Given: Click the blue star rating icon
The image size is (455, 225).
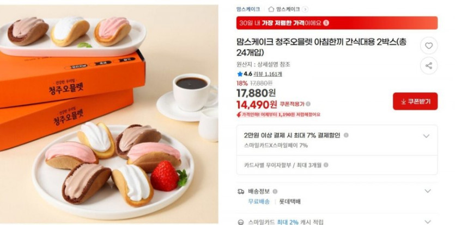Looking at the screenshot, I should [x=240, y=74].
